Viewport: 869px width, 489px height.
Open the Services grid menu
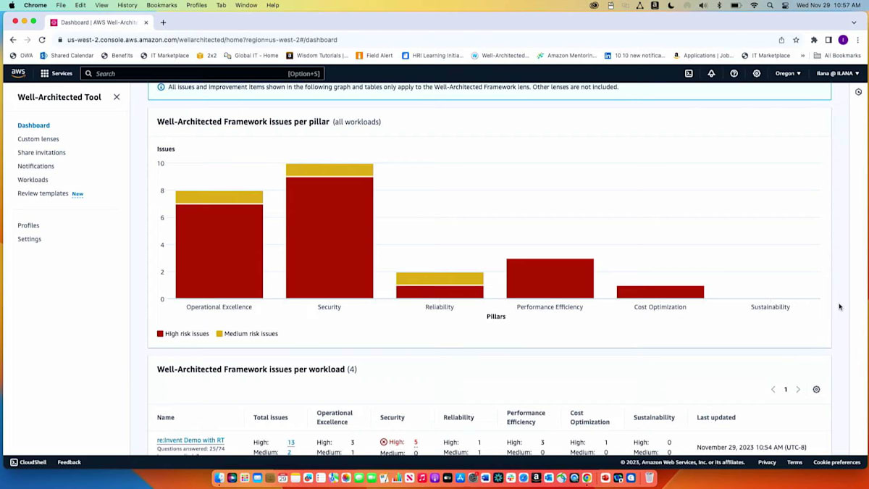pyautogui.click(x=56, y=73)
